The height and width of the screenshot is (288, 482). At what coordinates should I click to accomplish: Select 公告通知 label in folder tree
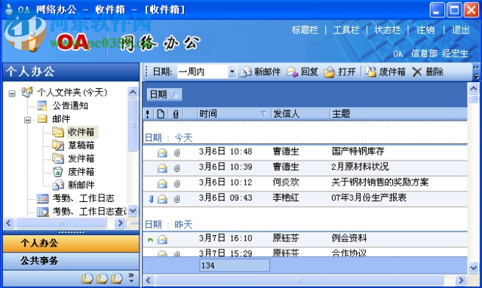[x=70, y=106]
